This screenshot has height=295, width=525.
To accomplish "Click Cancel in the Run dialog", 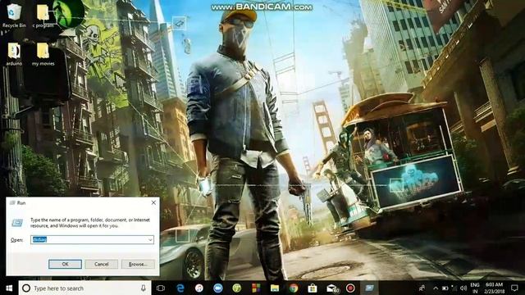I will [102, 264].
